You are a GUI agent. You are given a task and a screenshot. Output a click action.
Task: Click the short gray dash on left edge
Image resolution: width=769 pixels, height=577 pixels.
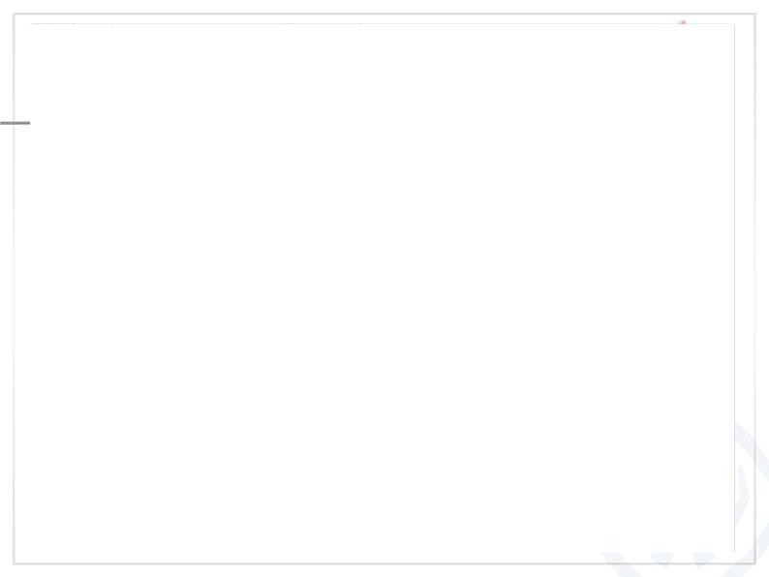[x=15, y=123]
